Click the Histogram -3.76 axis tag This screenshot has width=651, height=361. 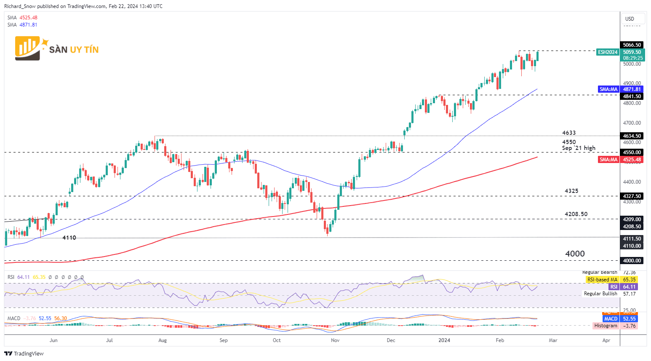coord(615,326)
